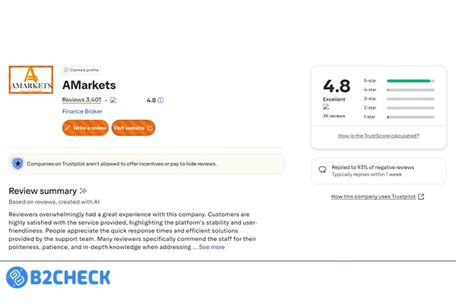Open How this company uses Trustpilot link

(378, 197)
